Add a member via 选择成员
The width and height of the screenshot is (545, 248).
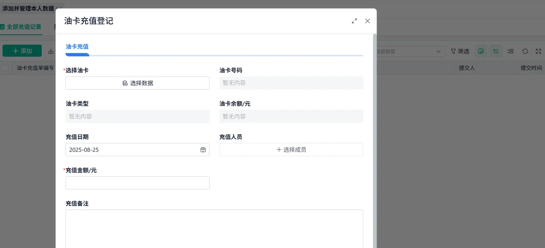click(x=291, y=150)
